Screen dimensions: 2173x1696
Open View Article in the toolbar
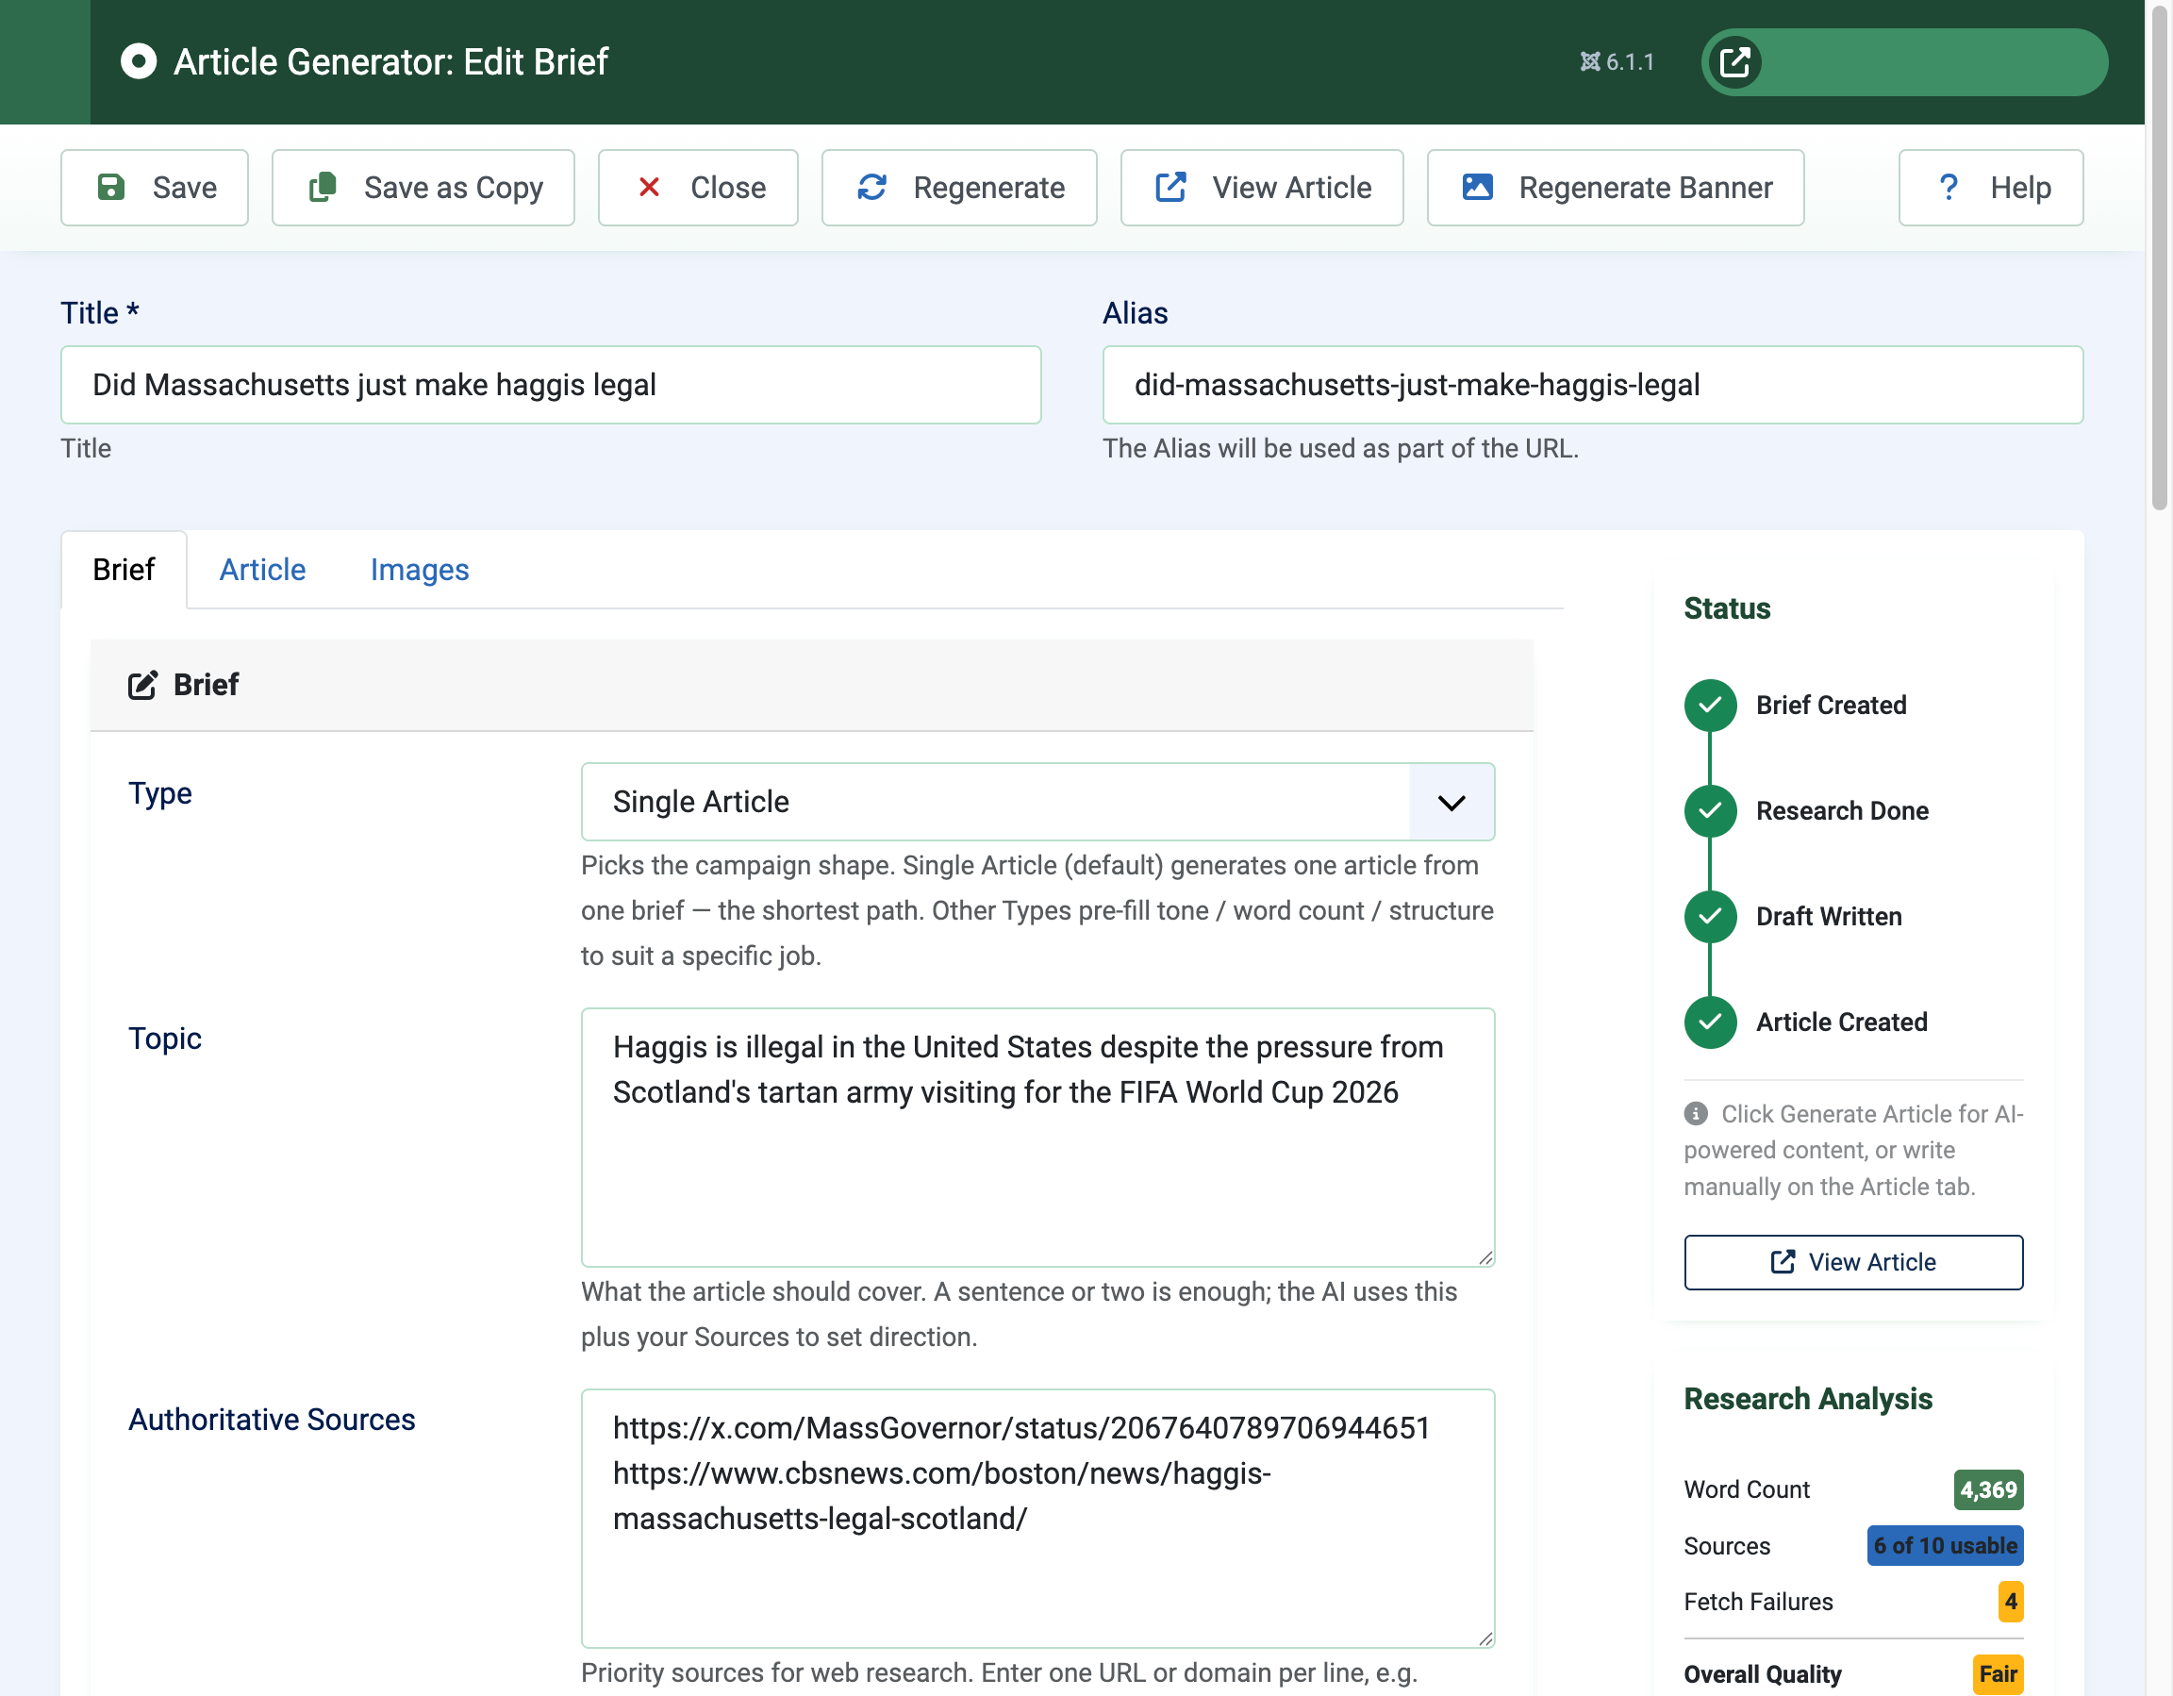[x=1262, y=187]
